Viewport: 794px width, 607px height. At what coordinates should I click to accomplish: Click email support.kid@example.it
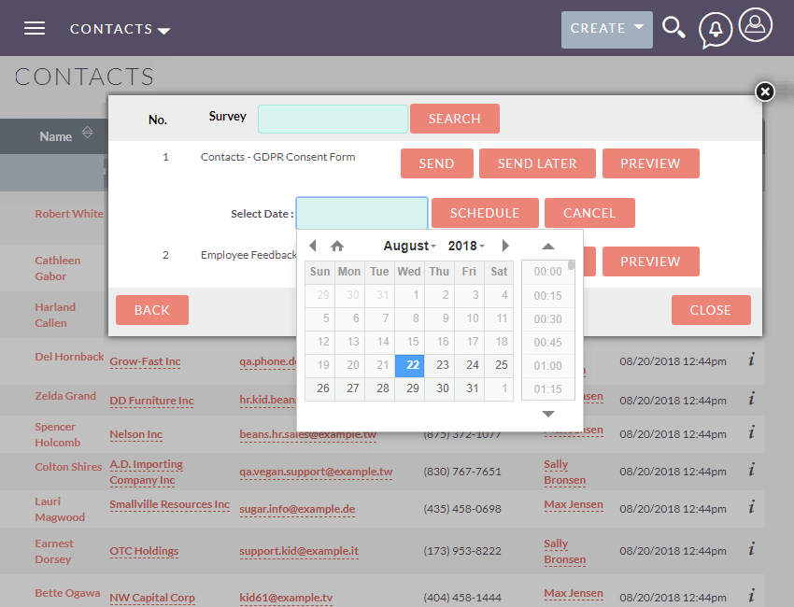[299, 551]
